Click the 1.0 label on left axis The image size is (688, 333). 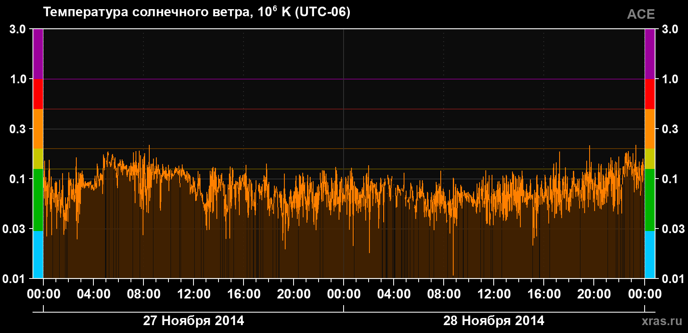coord(18,79)
